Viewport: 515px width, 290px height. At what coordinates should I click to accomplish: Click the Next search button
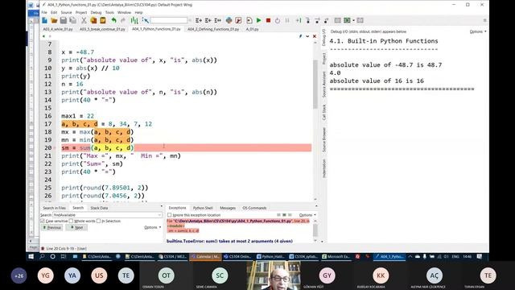coord(76,227)
